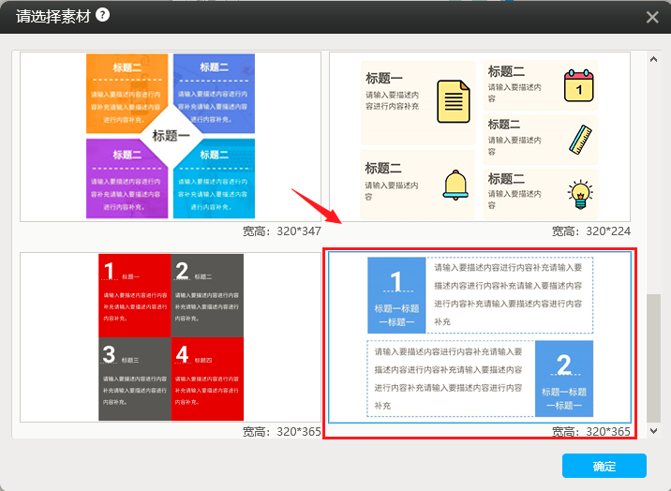This screenshot has width=671, height=491.
Task: Click the orange 标题二 block
Action: coord(125,92)
